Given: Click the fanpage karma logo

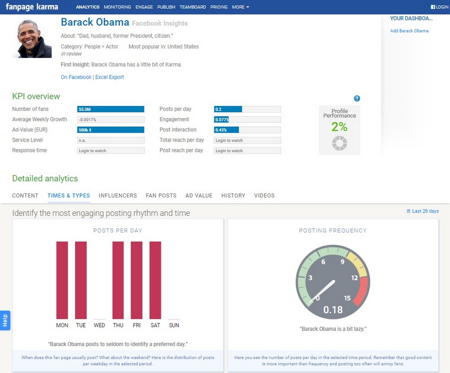Looking at the screenshot, I should pyautogui.click(x=32, y=6).
